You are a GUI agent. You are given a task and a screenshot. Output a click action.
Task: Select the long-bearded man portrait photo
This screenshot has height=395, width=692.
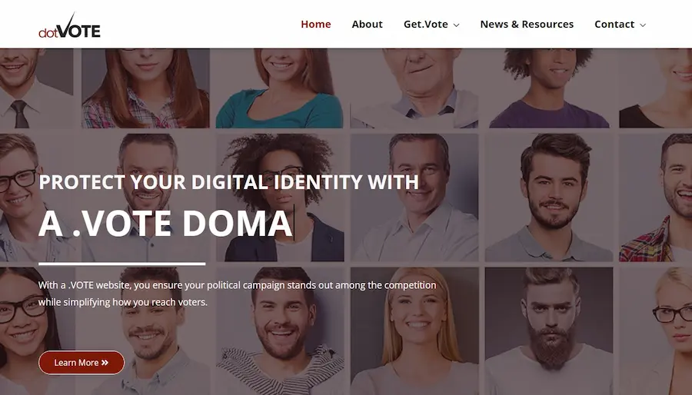pyautogui.click(x=548, y=330)
